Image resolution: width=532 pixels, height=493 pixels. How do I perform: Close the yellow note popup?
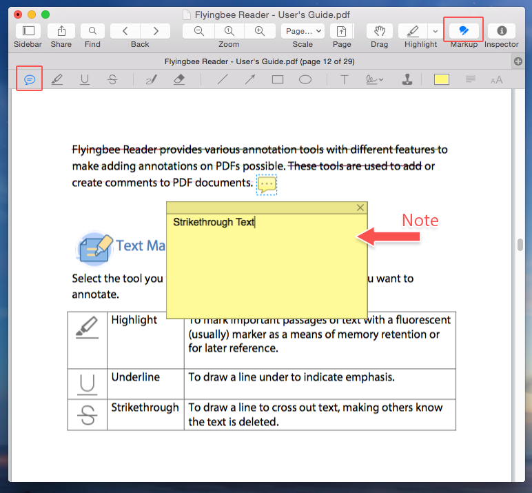(x=360, y=208)
